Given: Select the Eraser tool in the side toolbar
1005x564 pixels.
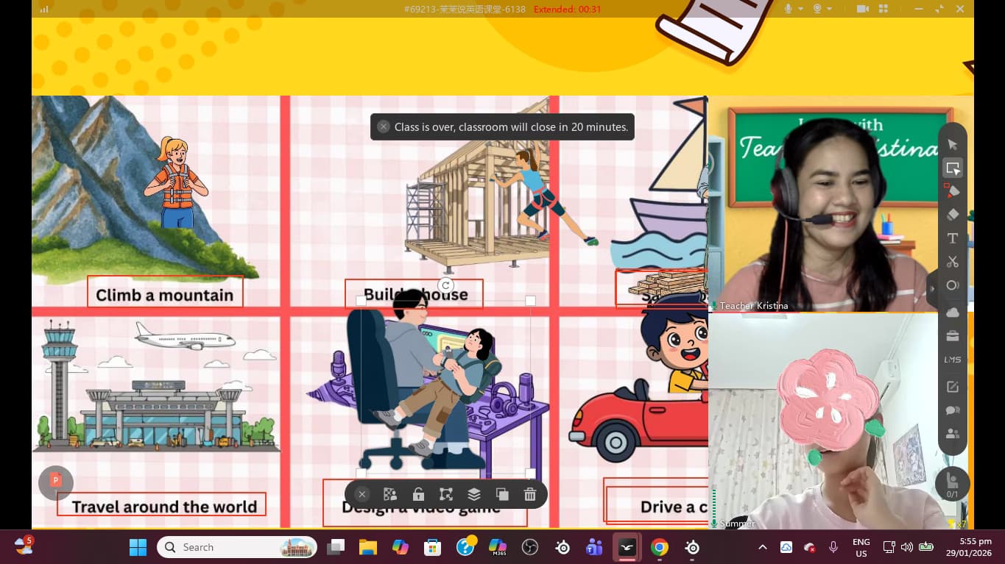Looking at the screenshot, I should 952,215.
